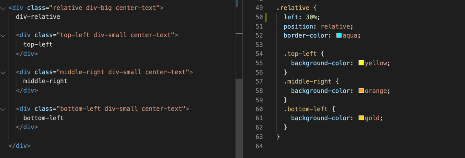
Task: Collapse the bottom-left div fold chevron
Action: tap(3, 109)
